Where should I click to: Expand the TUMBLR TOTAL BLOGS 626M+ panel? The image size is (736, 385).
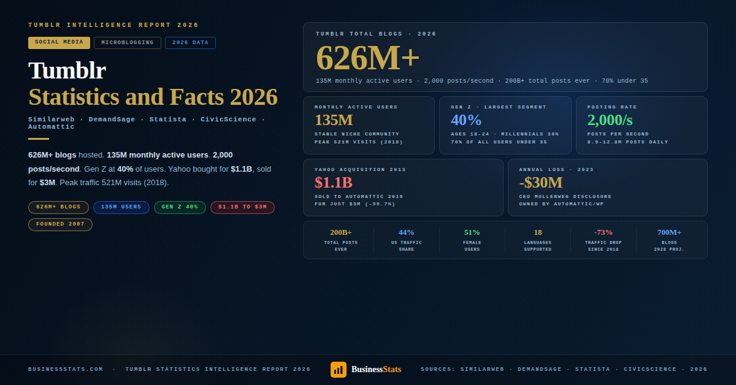tap(504, 57)
